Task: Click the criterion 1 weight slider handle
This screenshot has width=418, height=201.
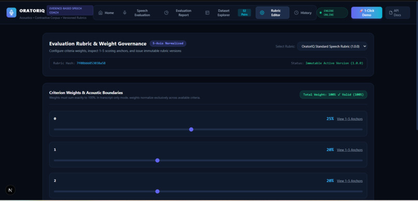Action: [157, 160]
